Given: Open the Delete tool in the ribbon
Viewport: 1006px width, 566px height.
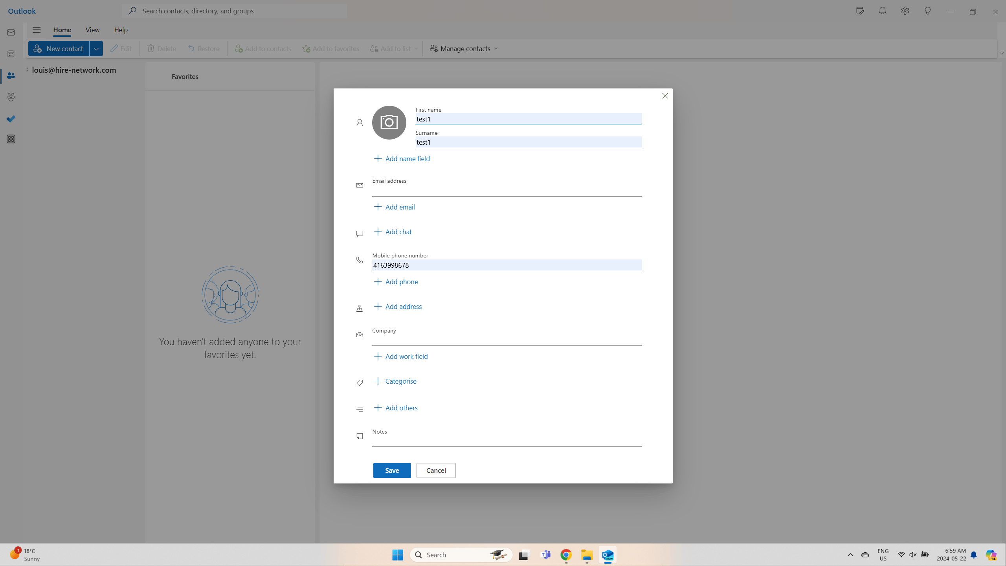Looking at the screenshot, I should tap(161, 48).
